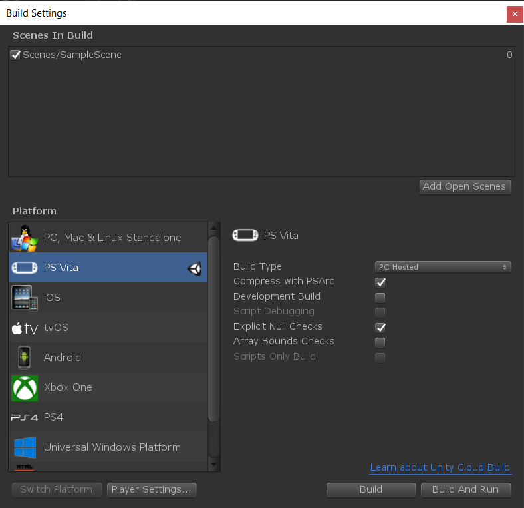Click the platform list scrollbar thumb
Screen dimensions: 524x508
point(214,329)
